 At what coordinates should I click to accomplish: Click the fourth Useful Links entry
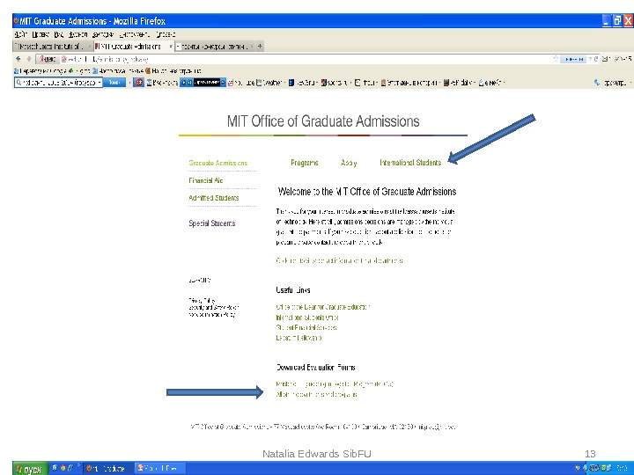tap(299, 338)
